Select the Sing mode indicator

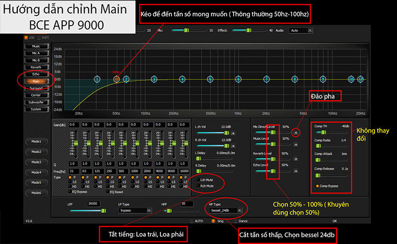(x=213, y=221)
